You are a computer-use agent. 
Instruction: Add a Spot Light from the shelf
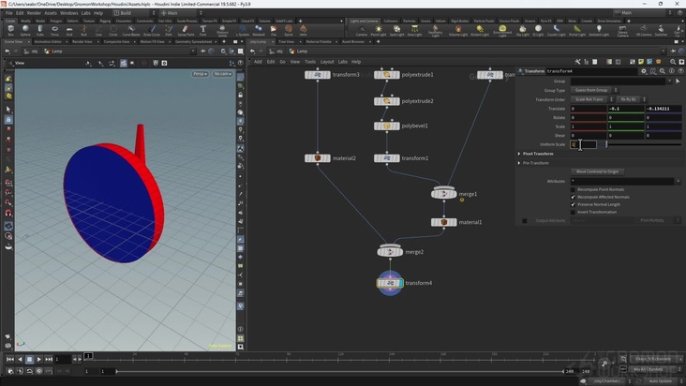coord(396,30)
